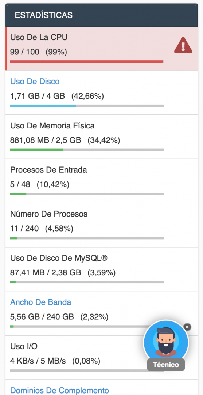Screen dimensions: 203x395
Task: Open the Ancho De Banda link
Action: (41, 302)
